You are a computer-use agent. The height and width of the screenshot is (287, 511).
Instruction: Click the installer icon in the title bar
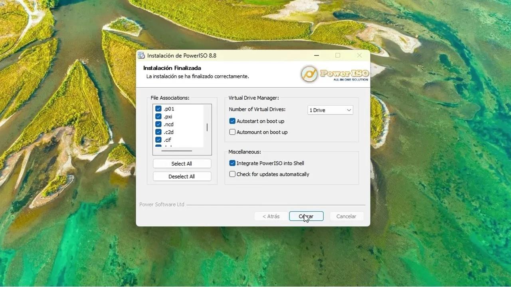click(141, 55)
